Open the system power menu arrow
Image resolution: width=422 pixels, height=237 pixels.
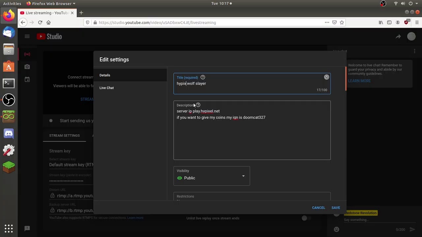[417, 4]
